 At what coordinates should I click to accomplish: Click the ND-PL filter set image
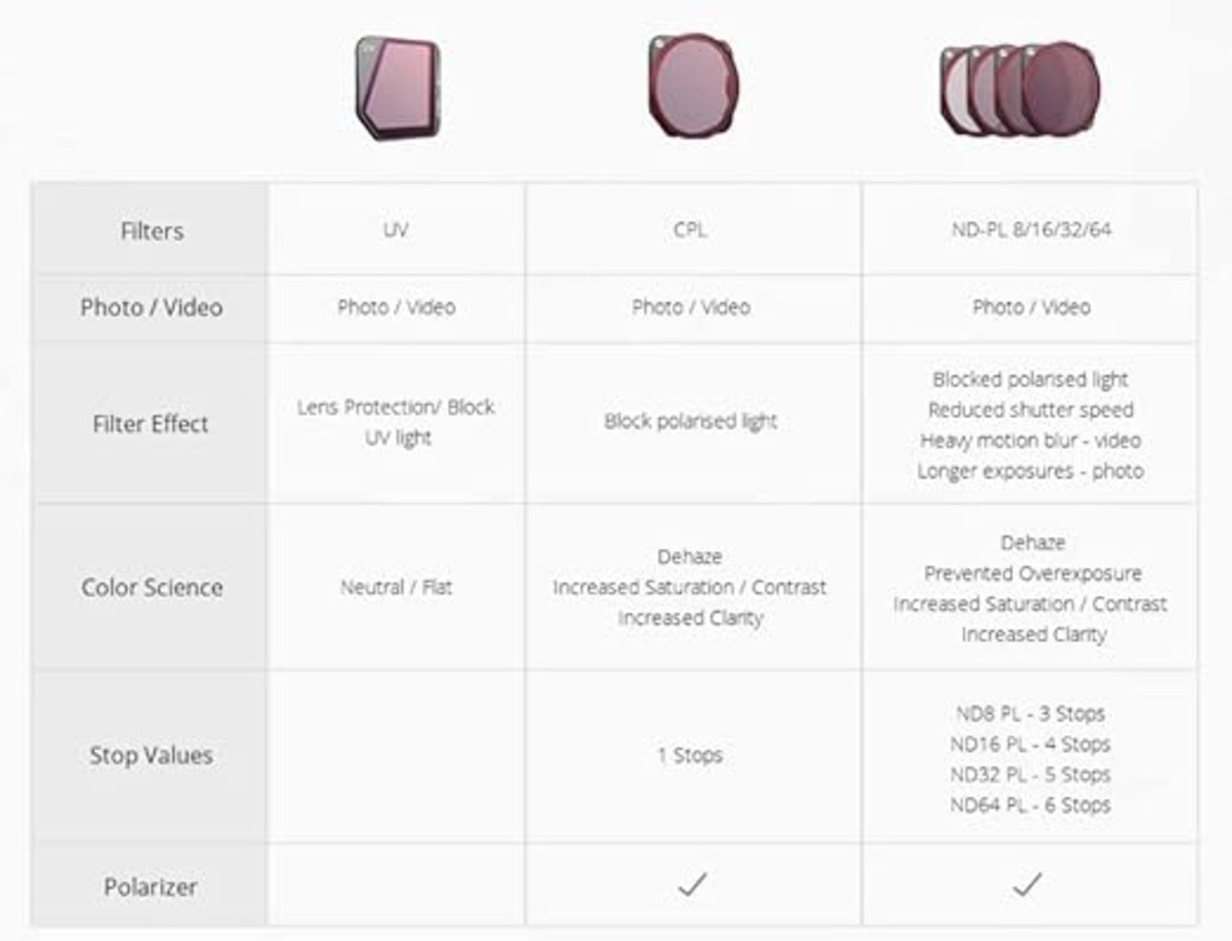click(x=1020, y=88)
